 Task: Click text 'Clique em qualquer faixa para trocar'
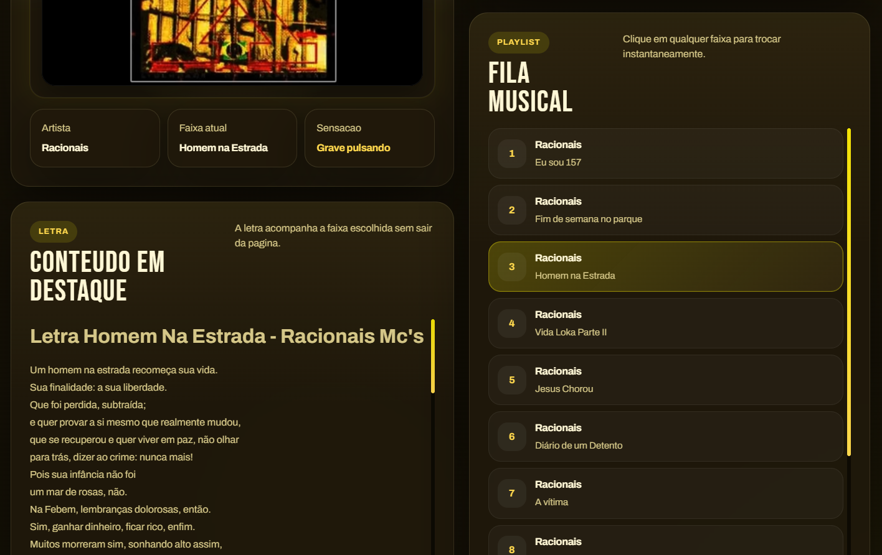pyautogui.click(x=702, y=39)
